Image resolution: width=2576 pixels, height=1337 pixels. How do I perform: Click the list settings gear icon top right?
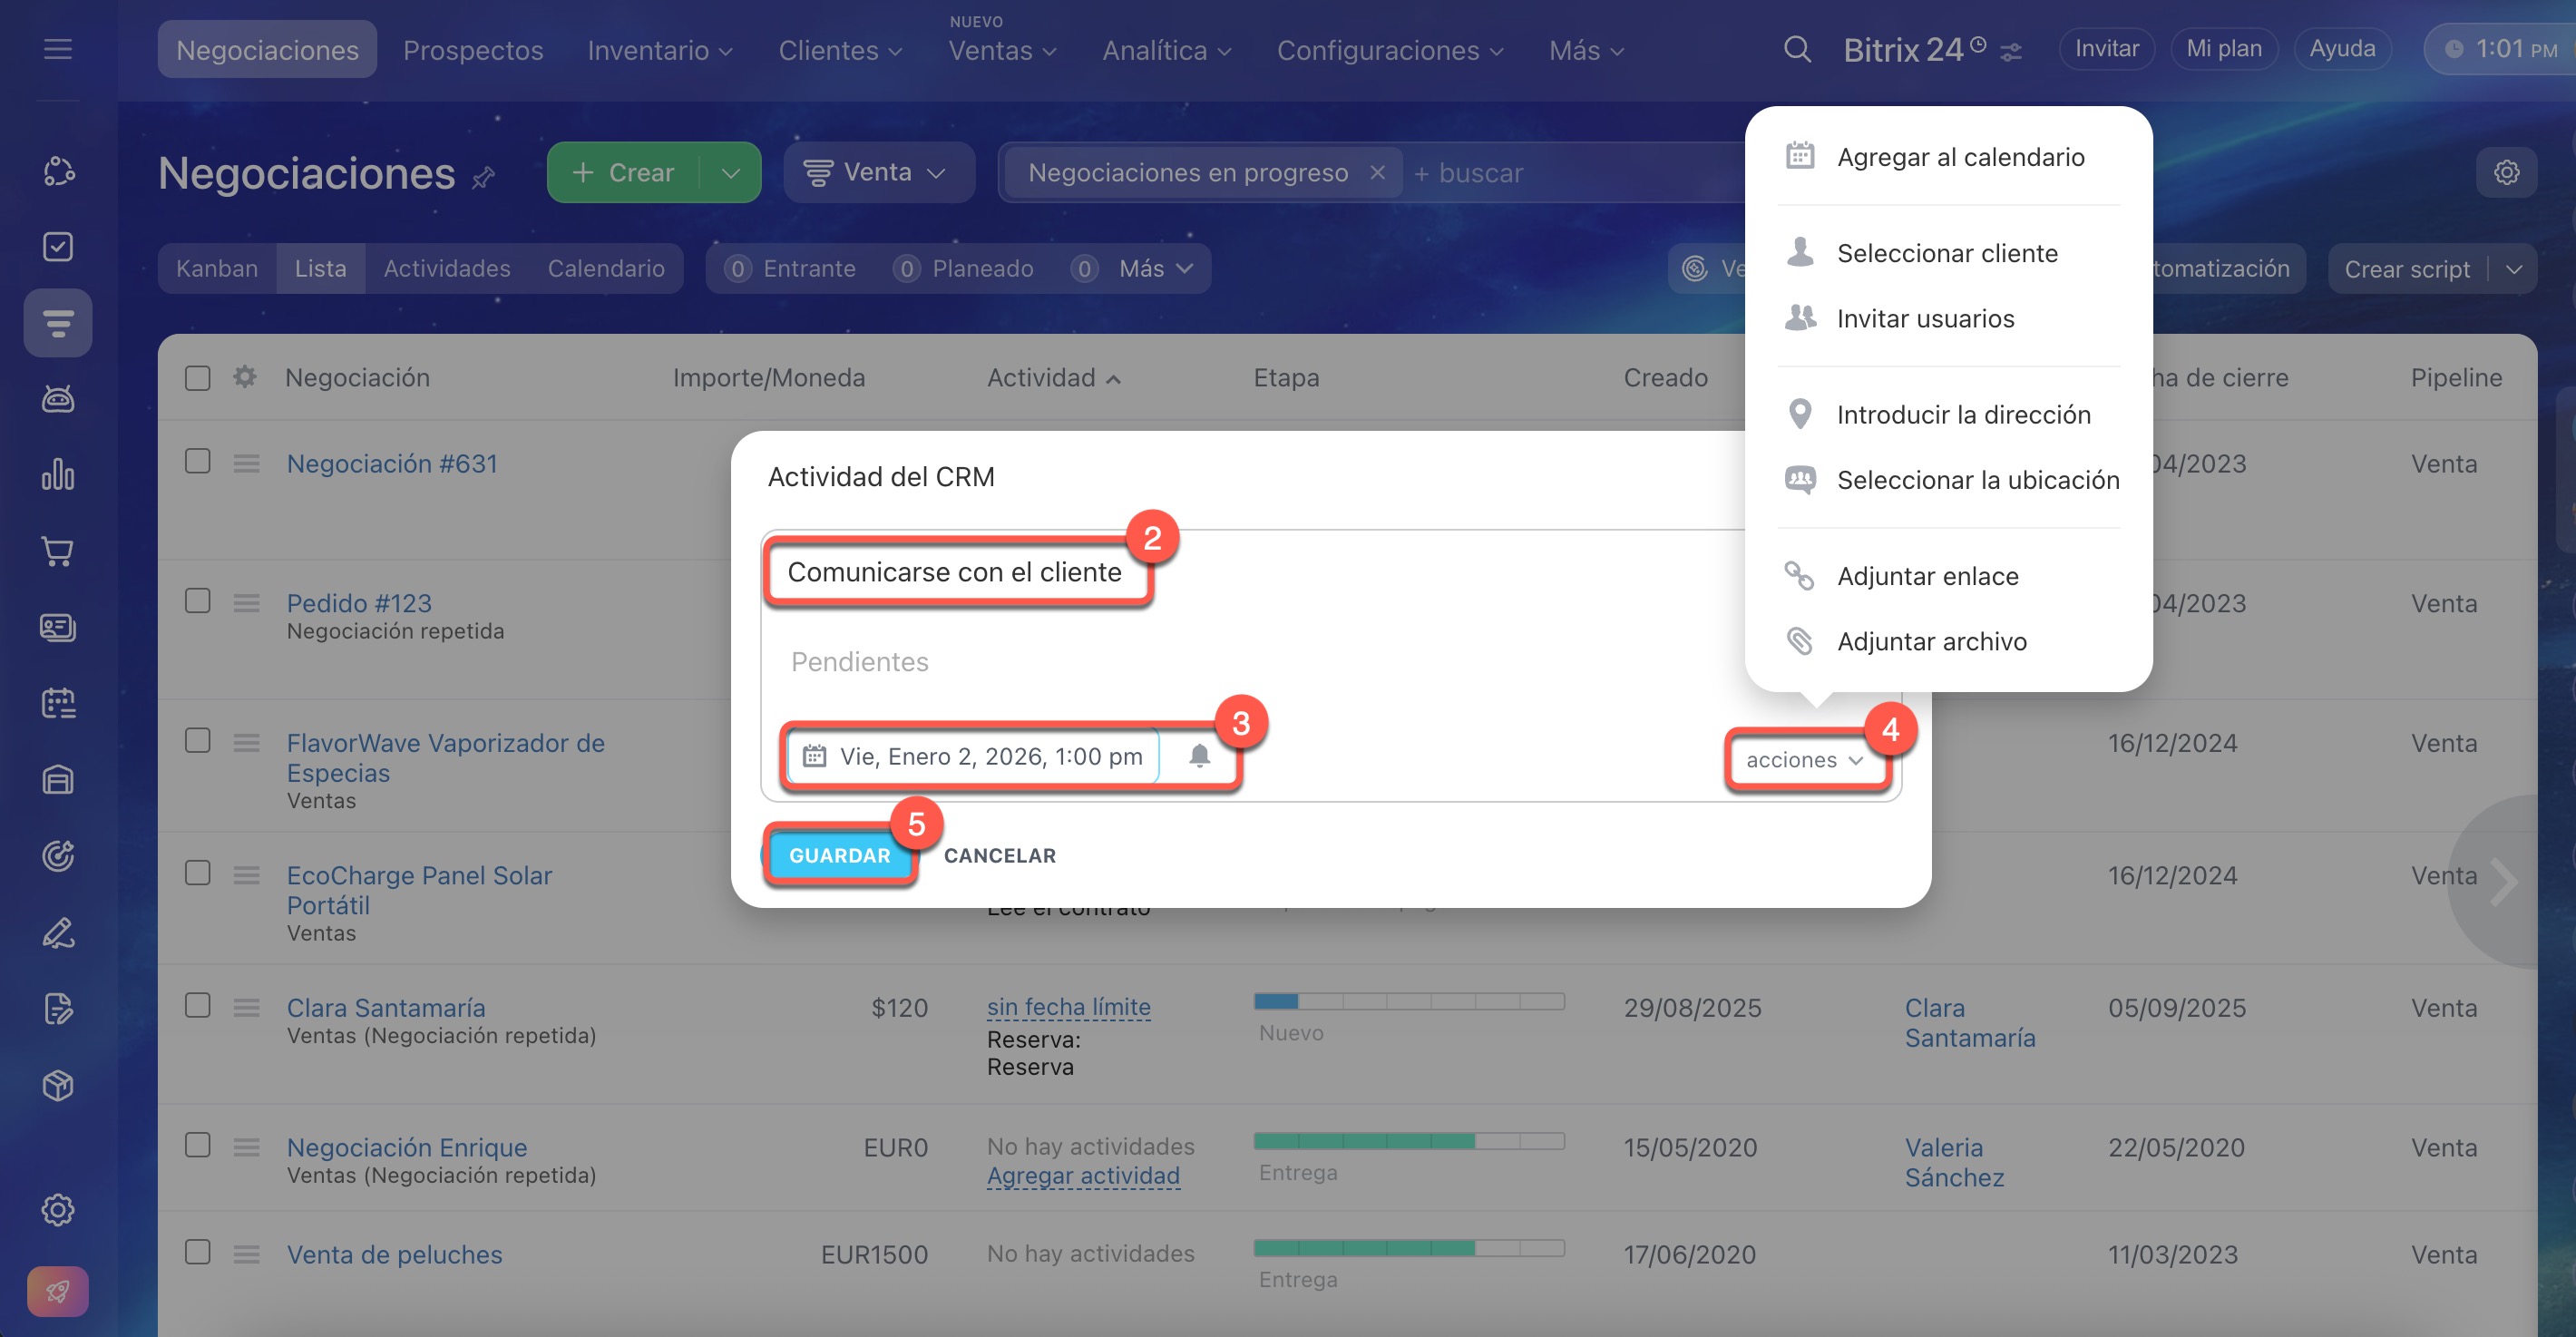pos(2505,173)
